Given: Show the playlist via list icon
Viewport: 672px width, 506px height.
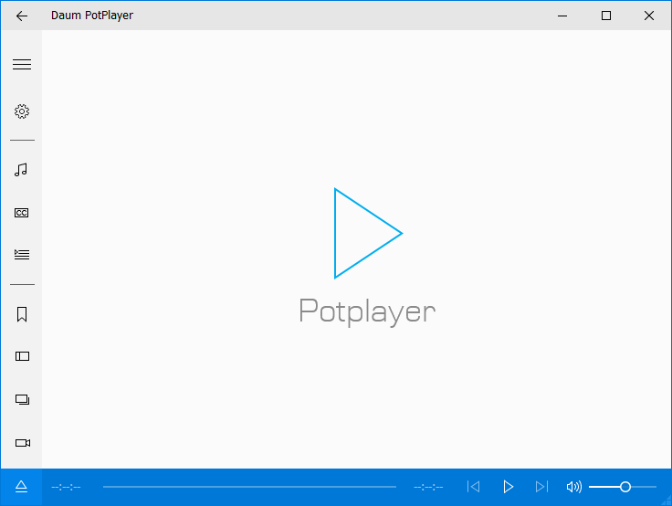Looking at the screenshot, I should (x=22, y=254).
